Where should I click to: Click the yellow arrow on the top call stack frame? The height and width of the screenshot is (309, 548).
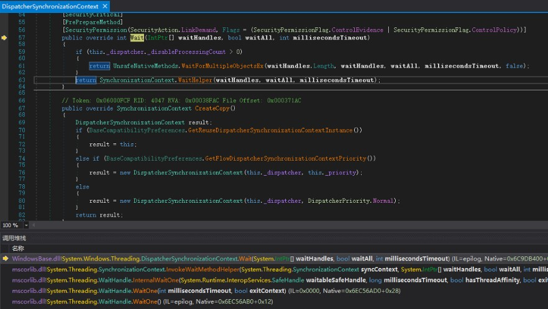pos(5,258)
